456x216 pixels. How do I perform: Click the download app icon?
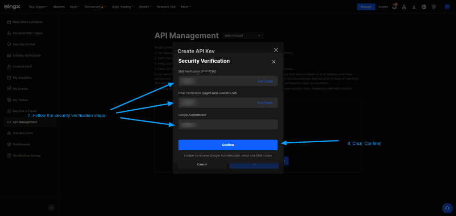coord(414,7)
